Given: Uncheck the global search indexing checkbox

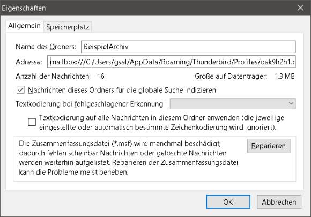Looking at the screenshot, I should 20,90.
